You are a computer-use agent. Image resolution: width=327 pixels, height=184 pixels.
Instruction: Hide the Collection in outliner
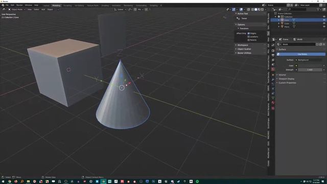[x=324, y=17]
